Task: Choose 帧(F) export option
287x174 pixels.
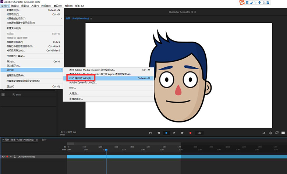Action: point(108,88)
